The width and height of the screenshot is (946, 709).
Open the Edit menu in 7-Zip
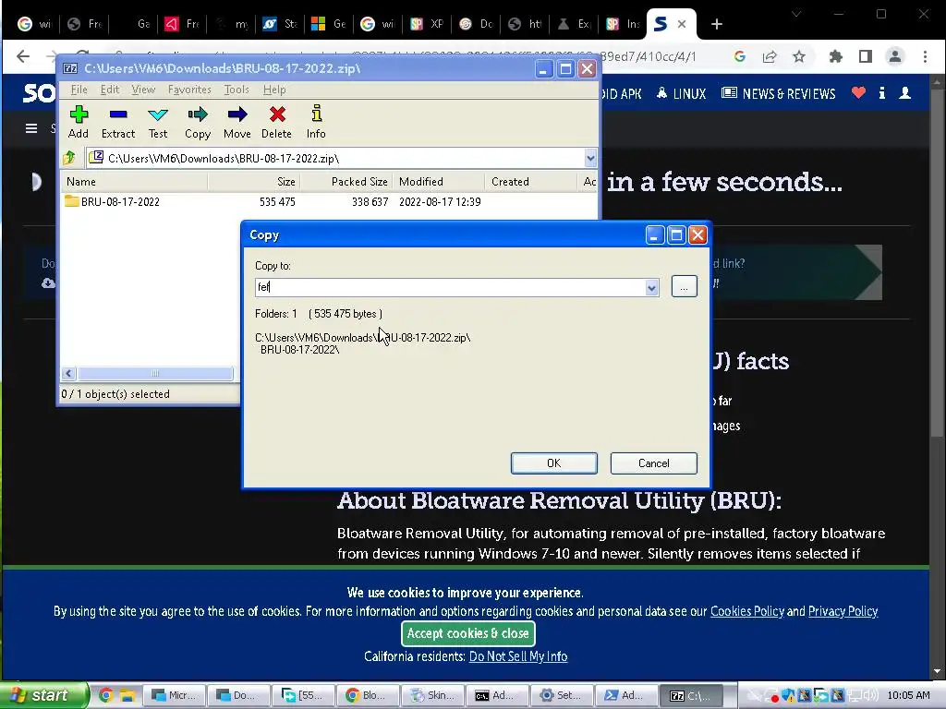(109, 90)
